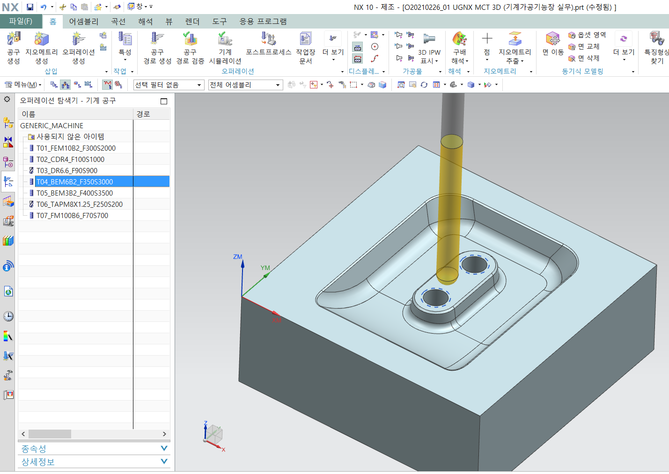Toggle maximize box of Operation Navigator panel
Viewport: 669px width, 474px height.
tap(164, 101)
